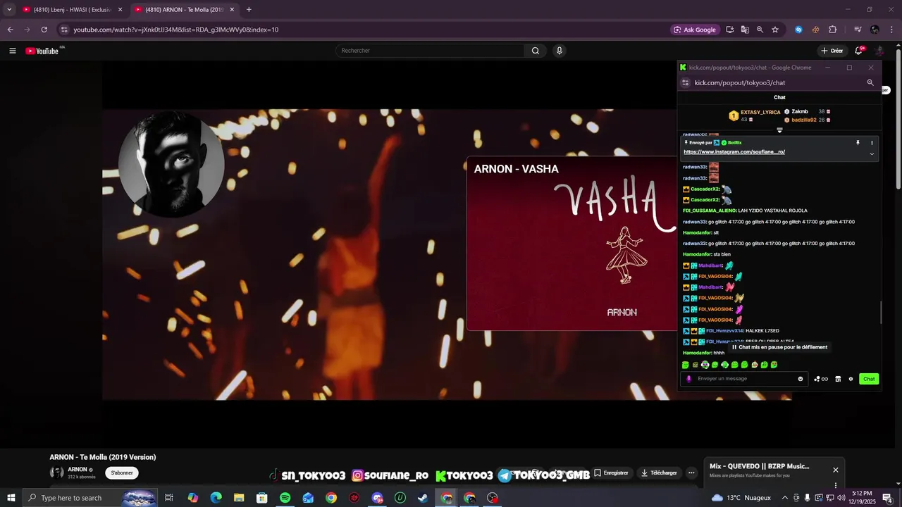Click the search icon in Kick popout address bar
902x507 pixels.
click(870, 82)
